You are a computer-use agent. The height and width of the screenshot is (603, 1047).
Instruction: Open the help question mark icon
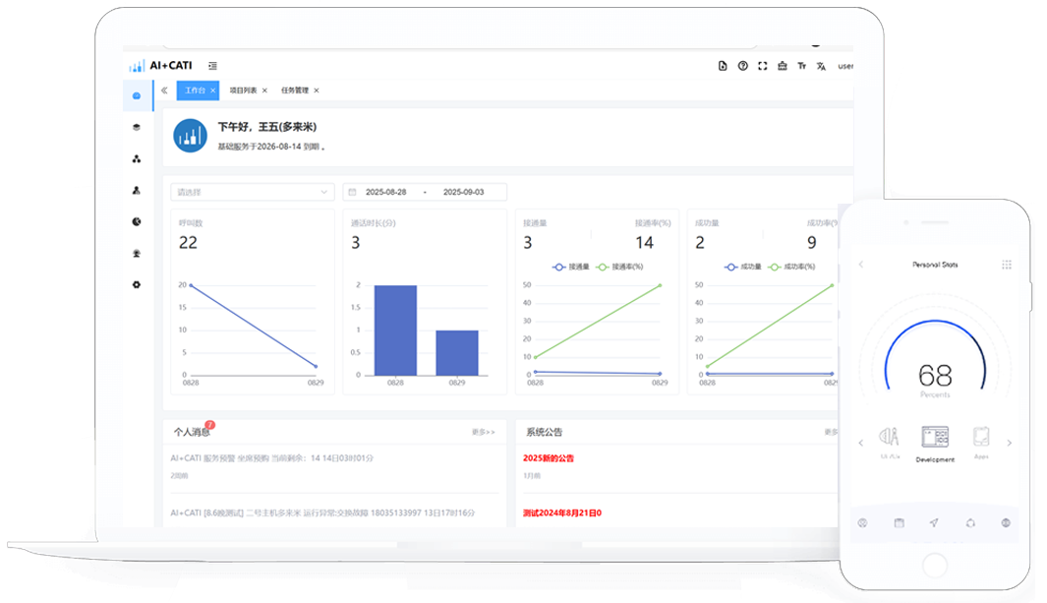tap(742, 66)
